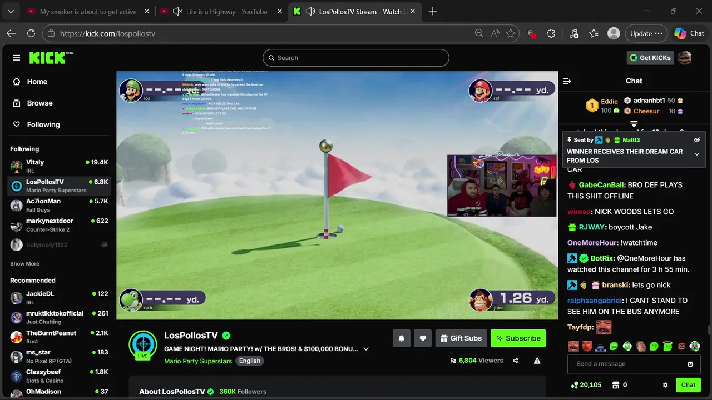
Task: Follow the channel with the heart button
Action: point(423,338)
